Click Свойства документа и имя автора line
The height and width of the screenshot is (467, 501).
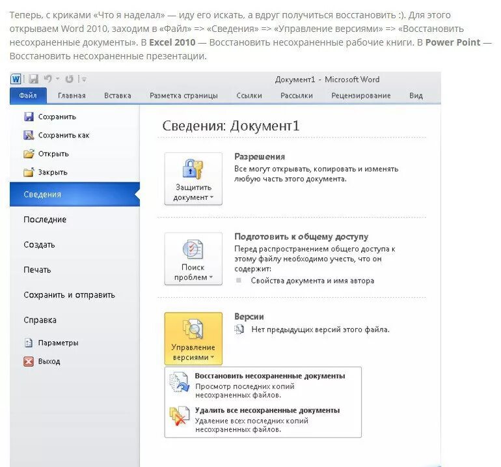[312, 281]
